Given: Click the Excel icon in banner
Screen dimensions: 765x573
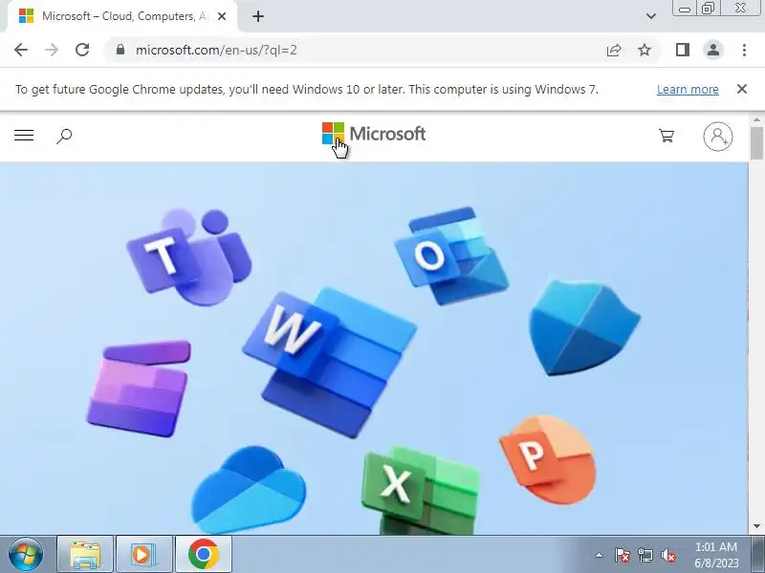Looking at the screenshot, I should coord(421,490).
